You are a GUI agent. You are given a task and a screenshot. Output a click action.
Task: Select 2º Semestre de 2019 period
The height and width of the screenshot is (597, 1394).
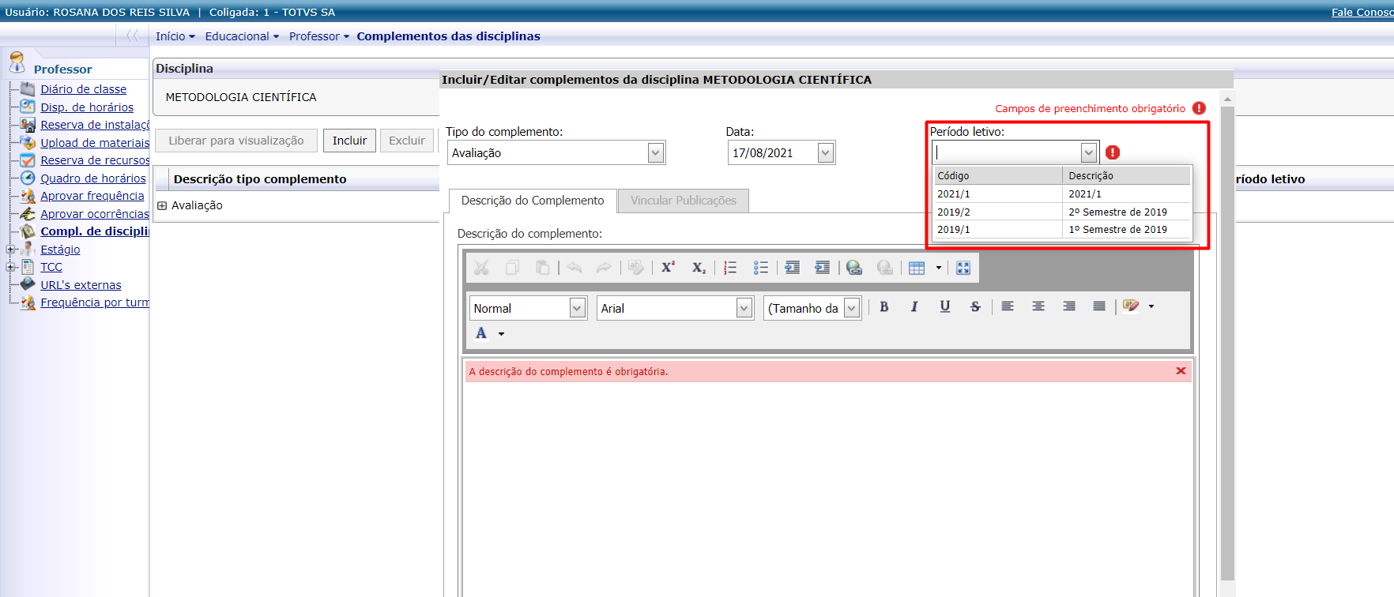coord(1062,212)
